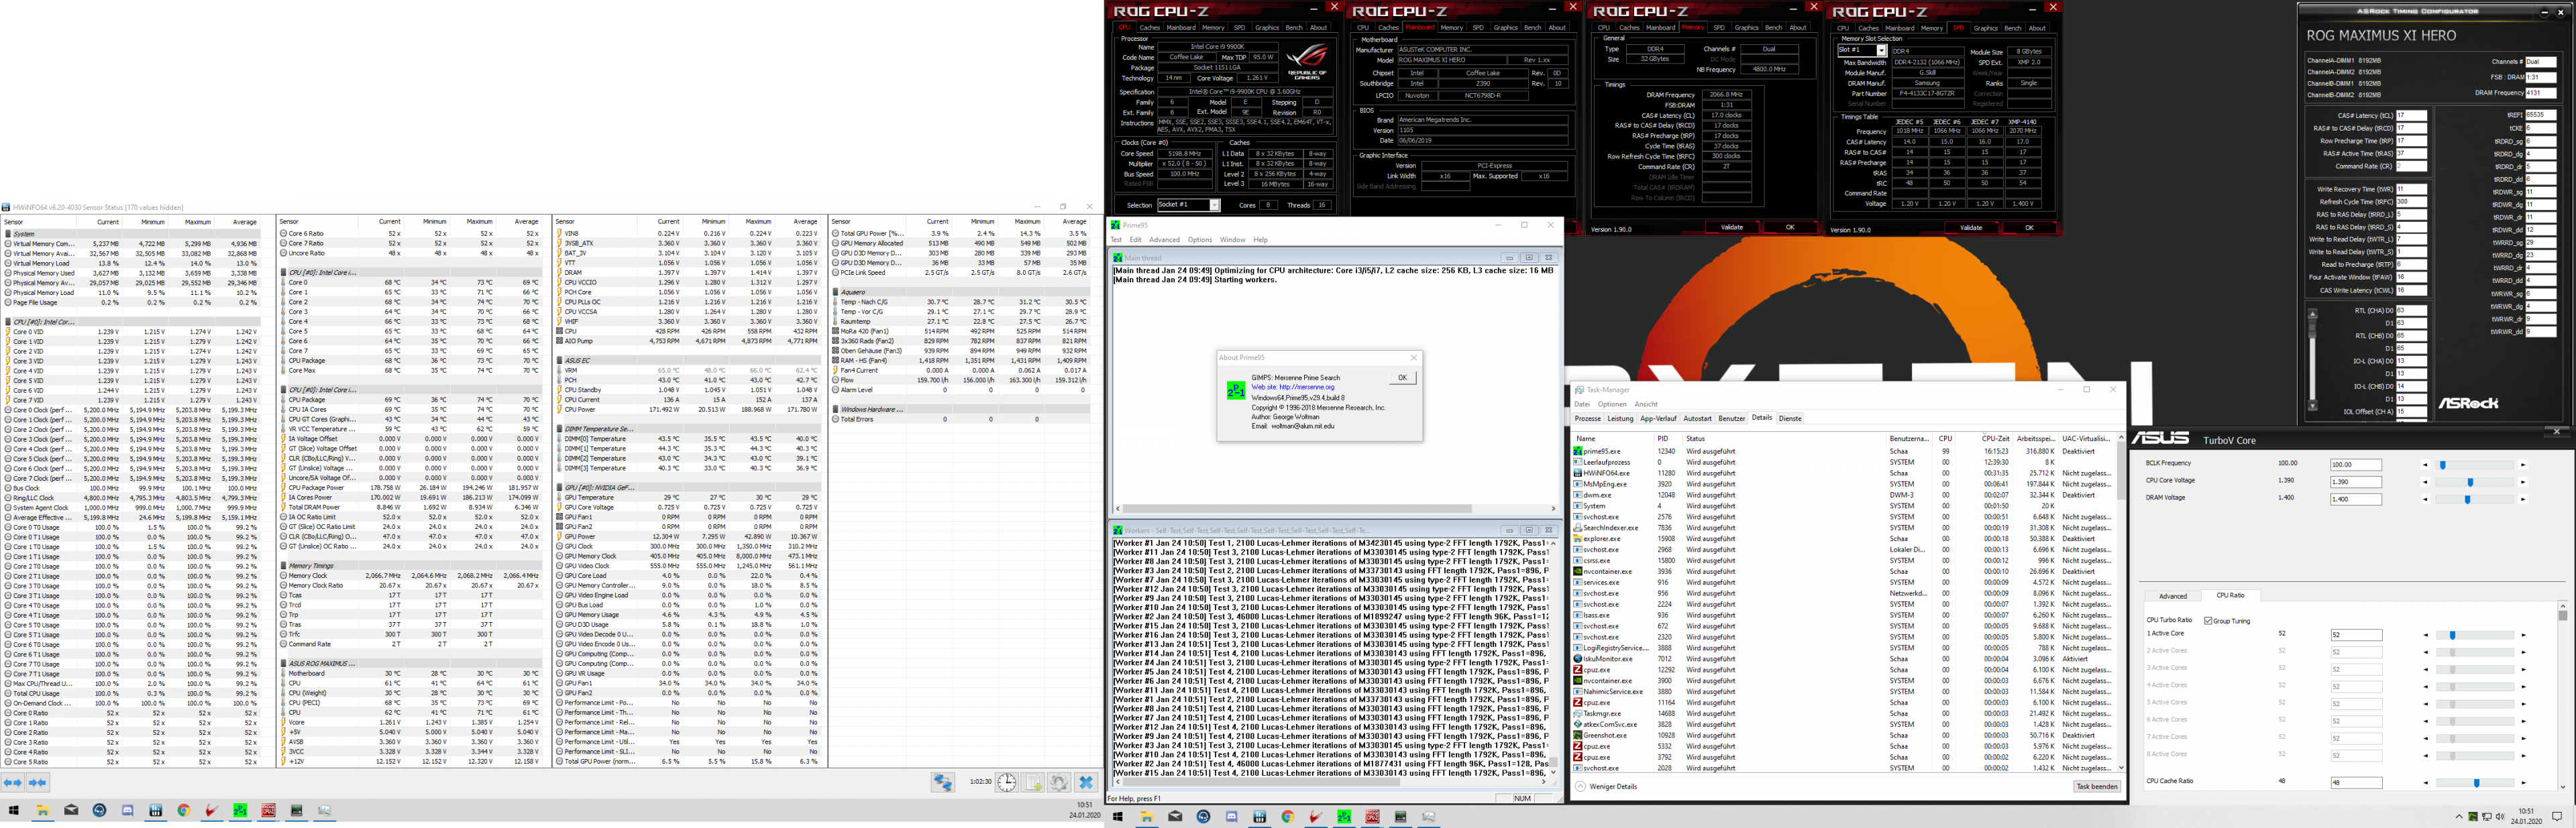
Task: Click HWiNFO network/remote monitoring icon
Action: coord(942,783)
